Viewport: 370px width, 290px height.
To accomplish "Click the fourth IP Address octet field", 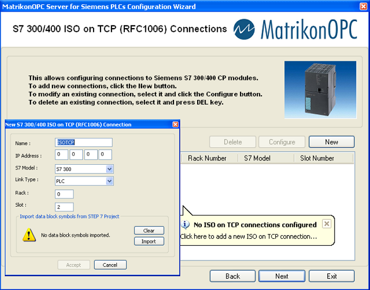I will tap(105, 154).
